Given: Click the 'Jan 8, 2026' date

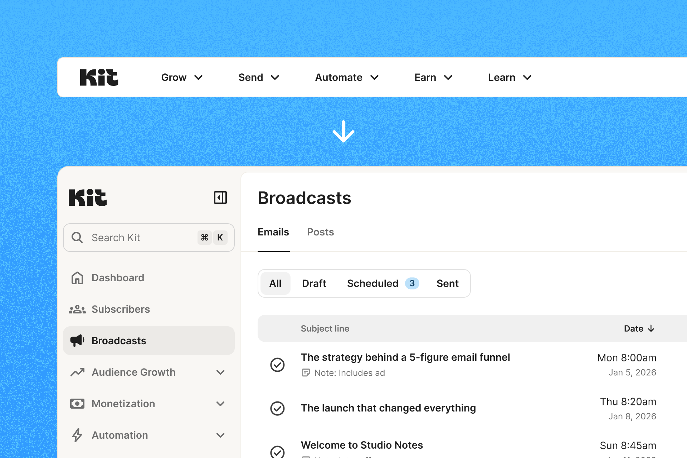Looking at the screenshot, I should point(632,416).
